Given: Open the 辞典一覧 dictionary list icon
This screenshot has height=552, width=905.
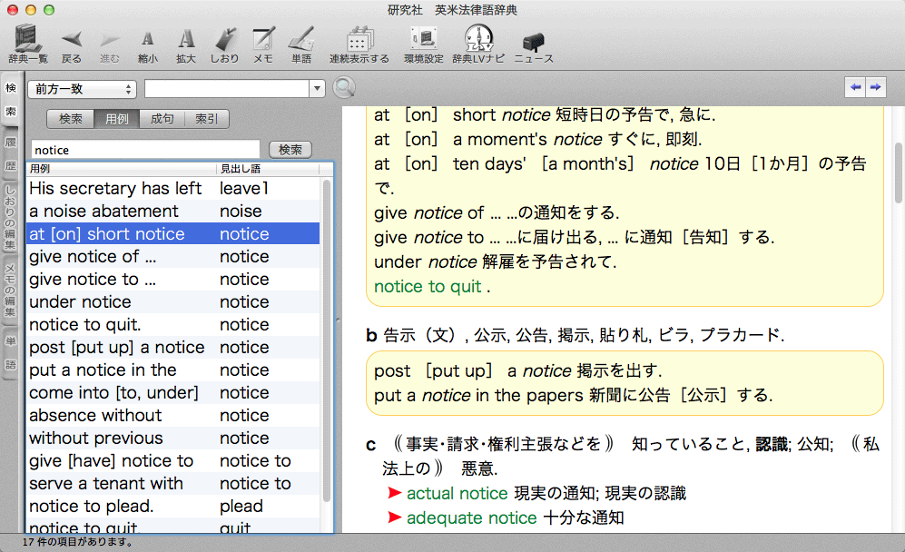Looking at the screenshot, I should 26,40.
